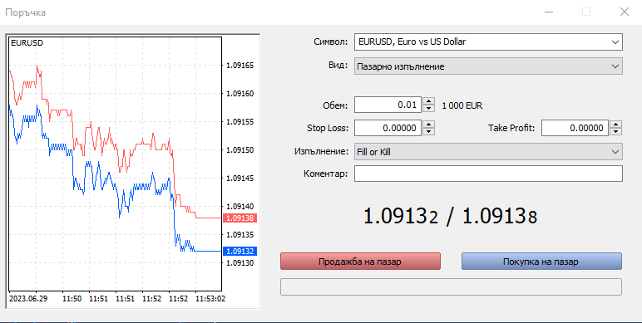Image resolution: width=642 pixels, height=323 pixels.
Task: Click the EURUSD chart title
Action: click(x=27, y=43)
